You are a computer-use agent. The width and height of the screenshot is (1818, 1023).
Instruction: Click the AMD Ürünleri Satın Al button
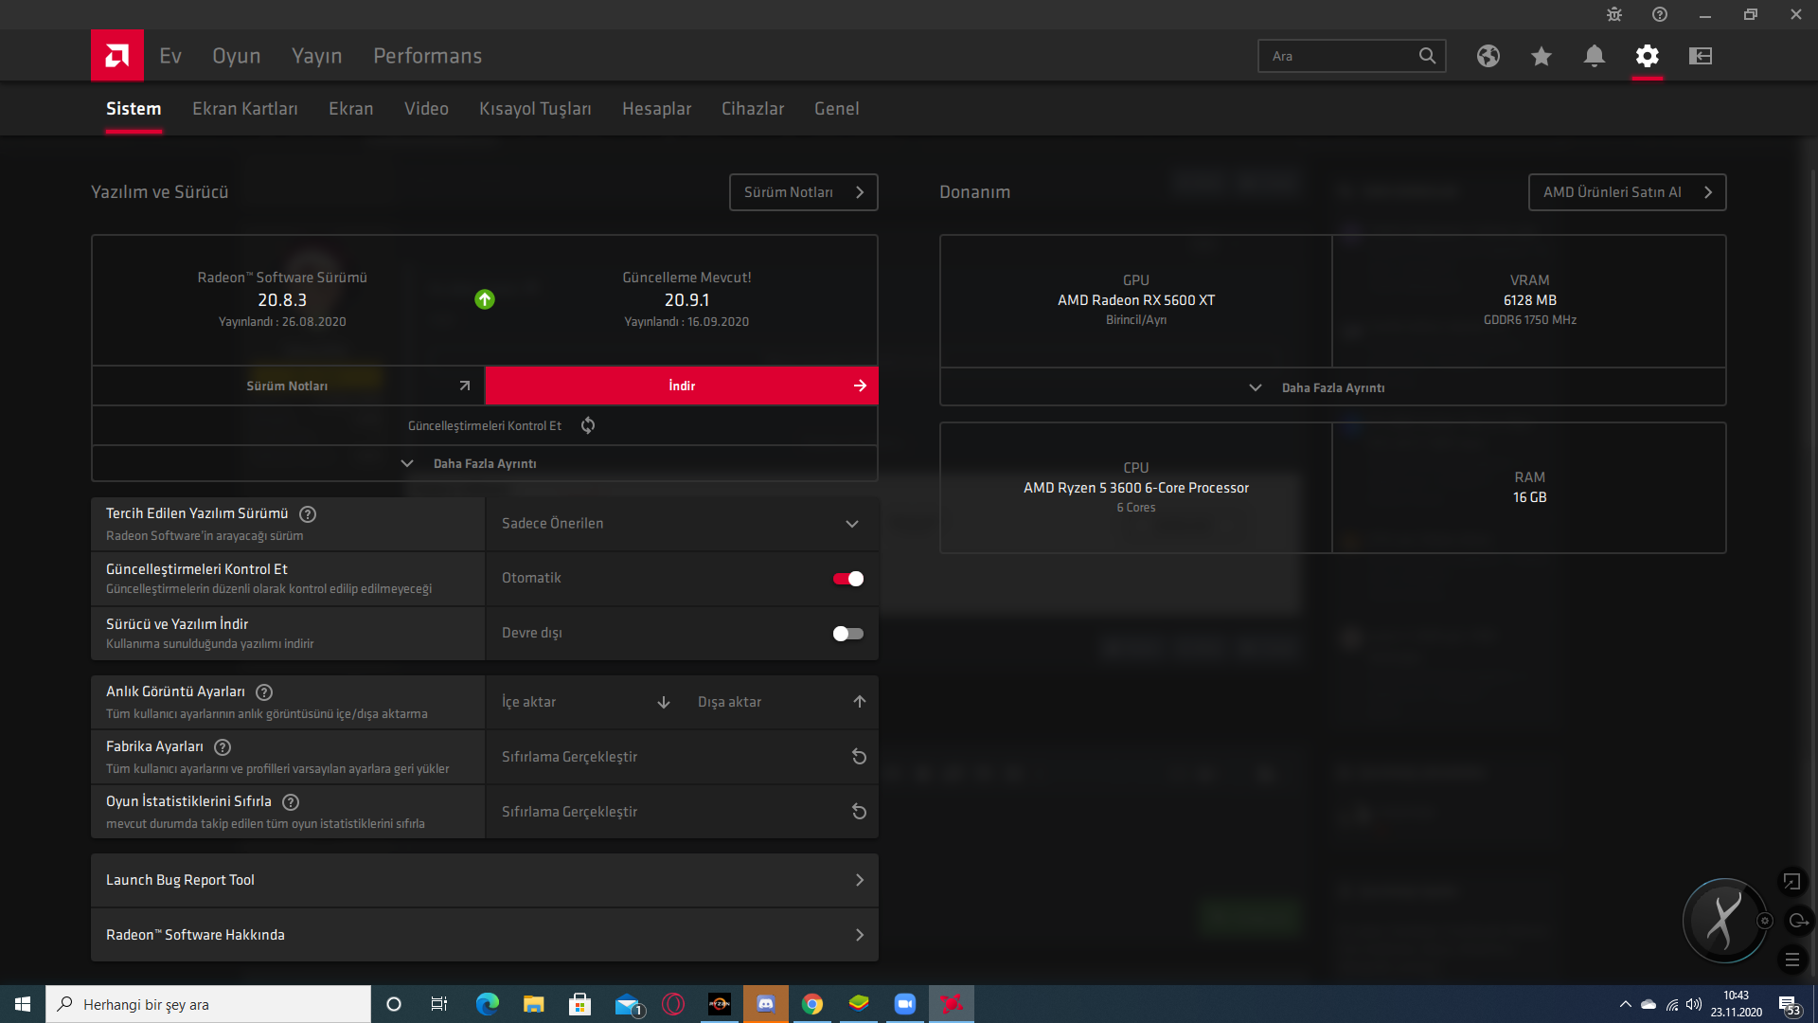click(1628, 192)
